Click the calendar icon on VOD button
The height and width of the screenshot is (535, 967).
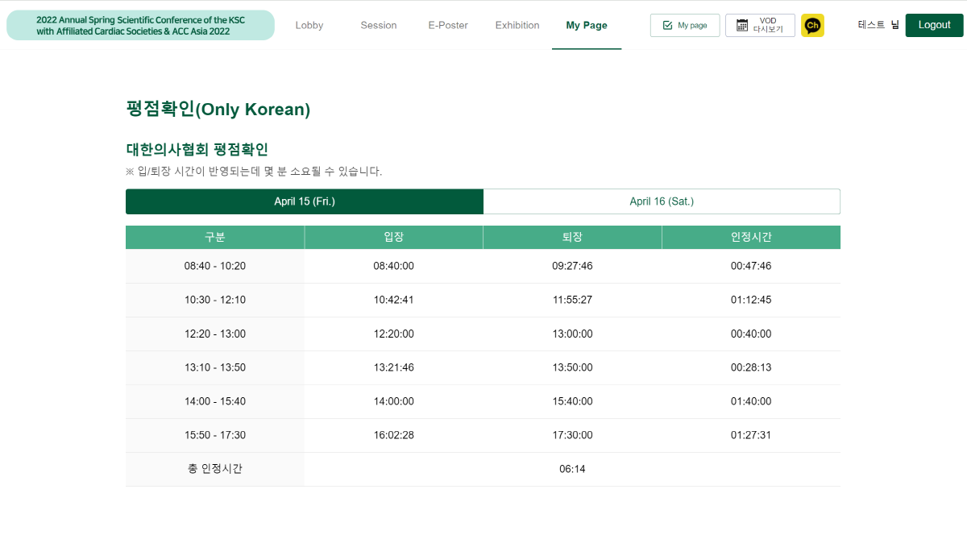742,26
